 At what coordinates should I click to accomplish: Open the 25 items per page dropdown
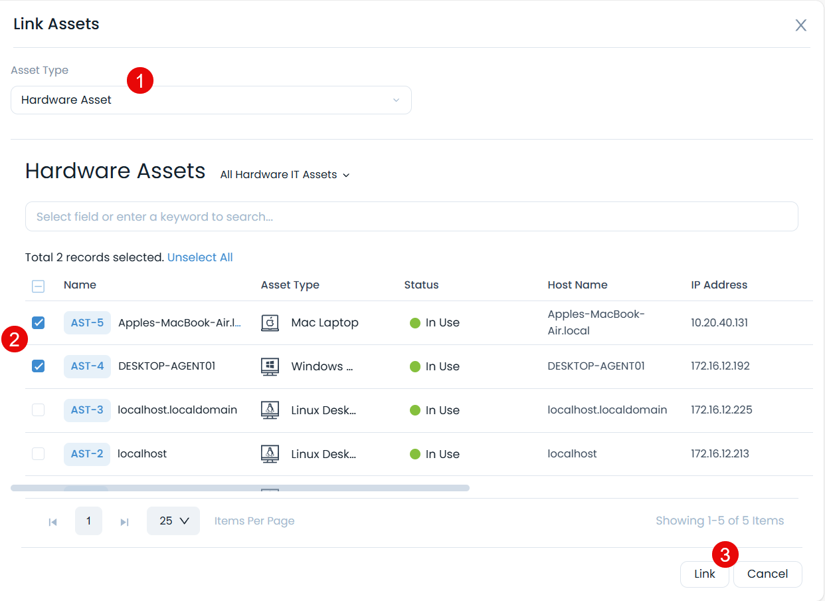click(173, 521)
